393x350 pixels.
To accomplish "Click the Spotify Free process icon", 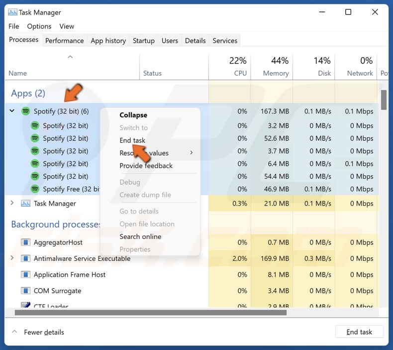I will [x=35, y=189].
